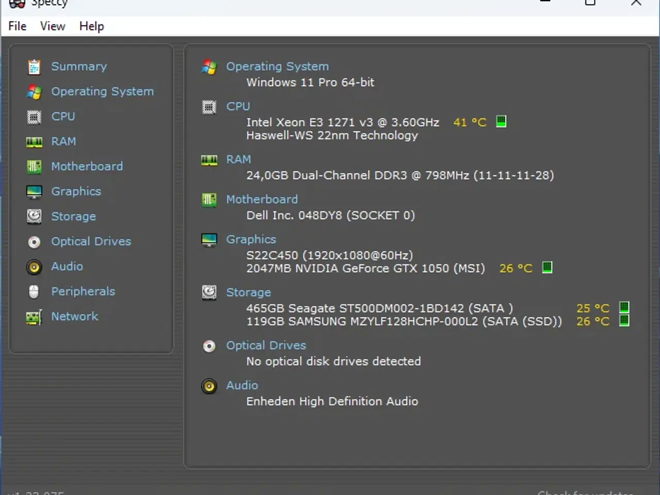Click the Storage drive icon in sidebar
The height and width of the screenshot is (495, 660).
point(34,217)
